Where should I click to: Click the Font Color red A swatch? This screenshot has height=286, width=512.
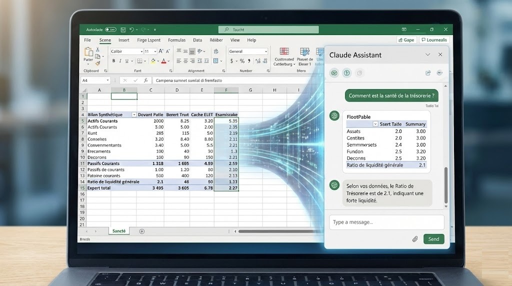tap(163, 60)
